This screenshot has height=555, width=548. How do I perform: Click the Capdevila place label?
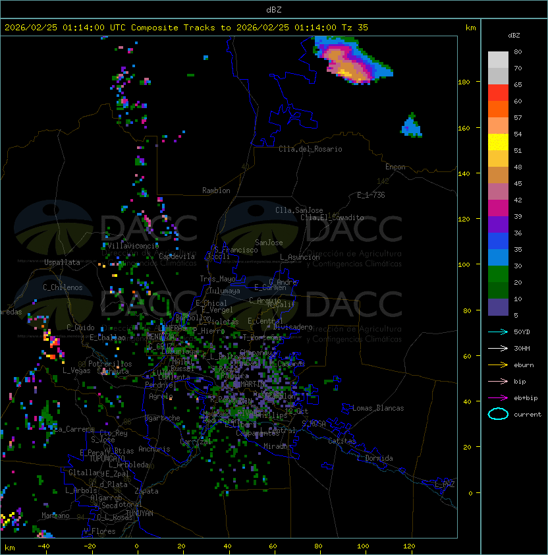click(177, 256)
